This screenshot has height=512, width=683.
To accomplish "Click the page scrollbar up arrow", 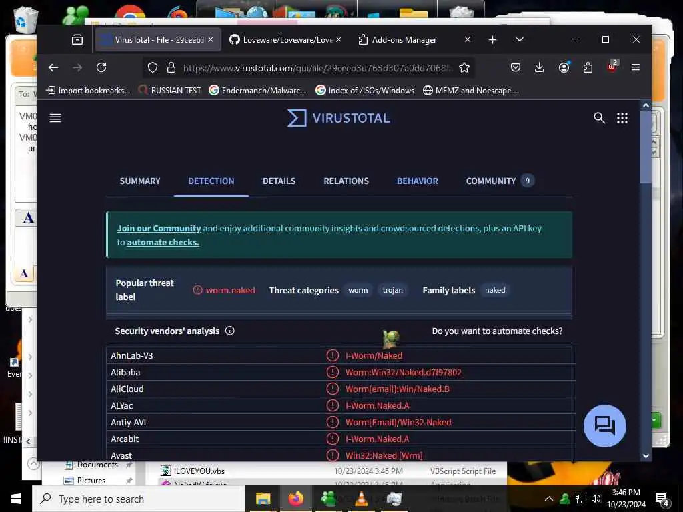I will [646, 105].
